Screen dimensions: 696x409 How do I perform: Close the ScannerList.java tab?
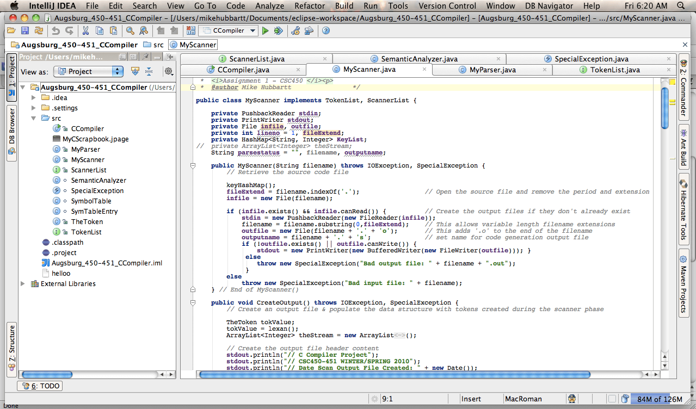click(324, 59)
